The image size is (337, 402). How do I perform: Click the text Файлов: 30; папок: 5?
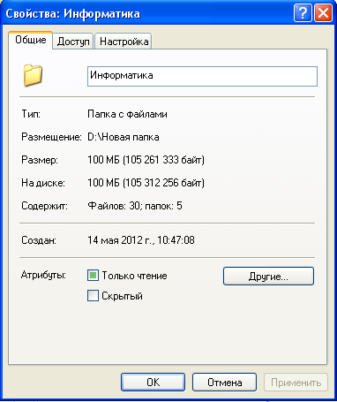pyautogui.click(x=135, y=206)
